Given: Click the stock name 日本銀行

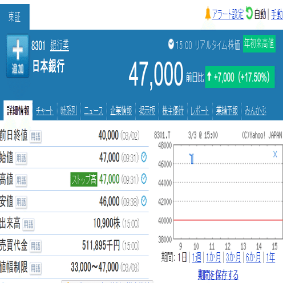Looking at the screenshot, I should [48, 66].
